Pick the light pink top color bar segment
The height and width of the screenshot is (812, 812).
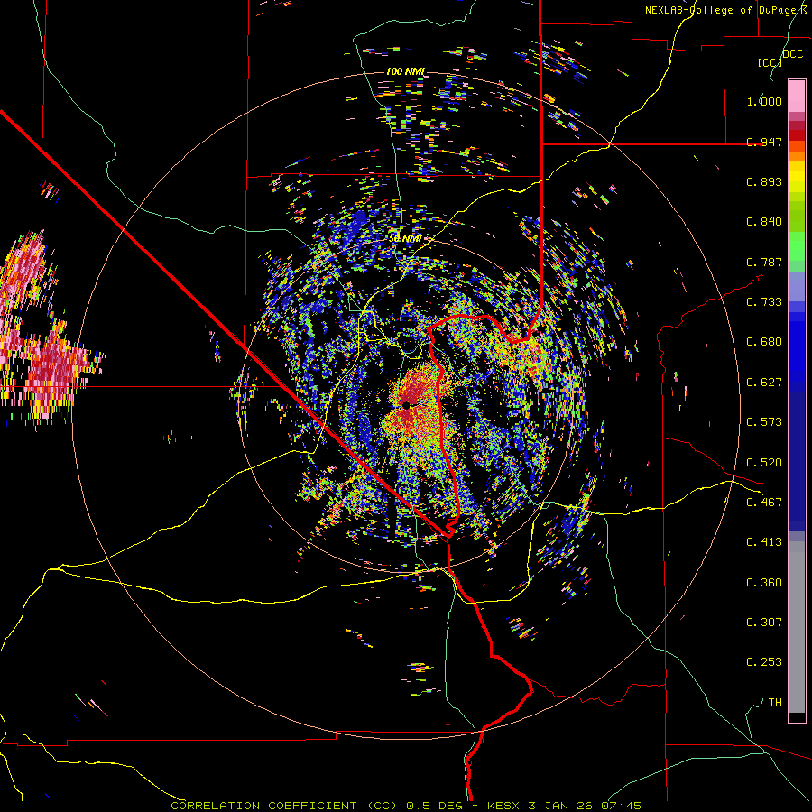tap(797, 96)
